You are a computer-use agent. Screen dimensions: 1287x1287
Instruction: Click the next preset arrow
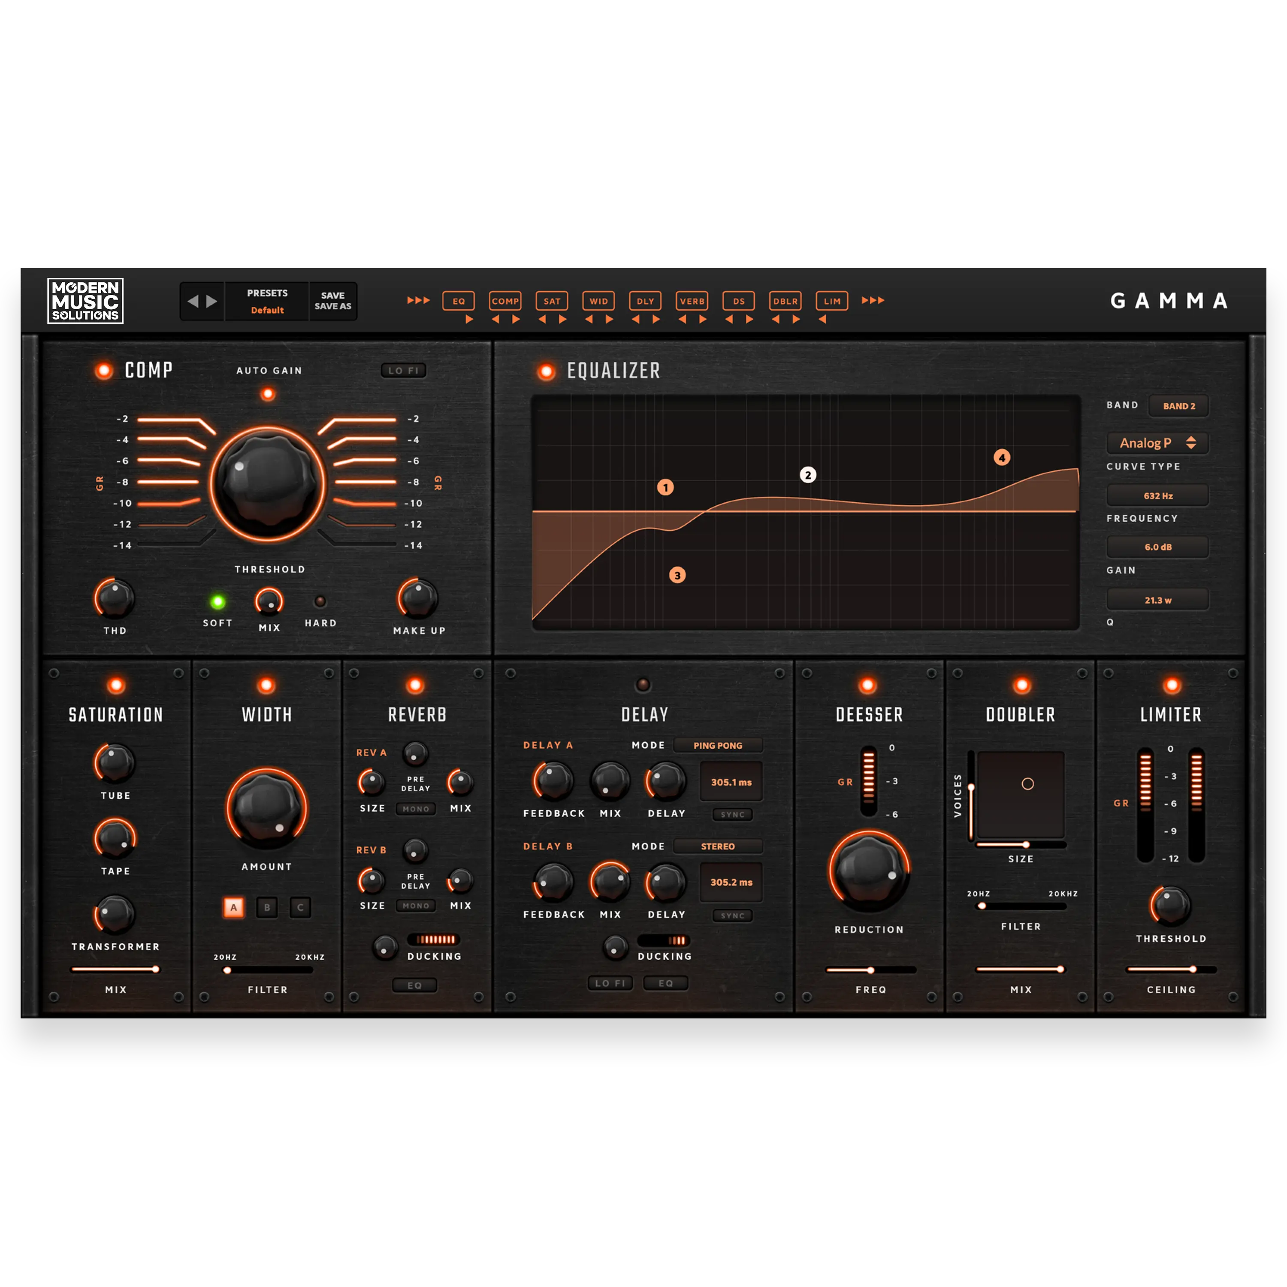coord(212,301)
